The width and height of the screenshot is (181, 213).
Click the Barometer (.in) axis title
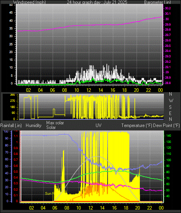click(x=157, y=2)
